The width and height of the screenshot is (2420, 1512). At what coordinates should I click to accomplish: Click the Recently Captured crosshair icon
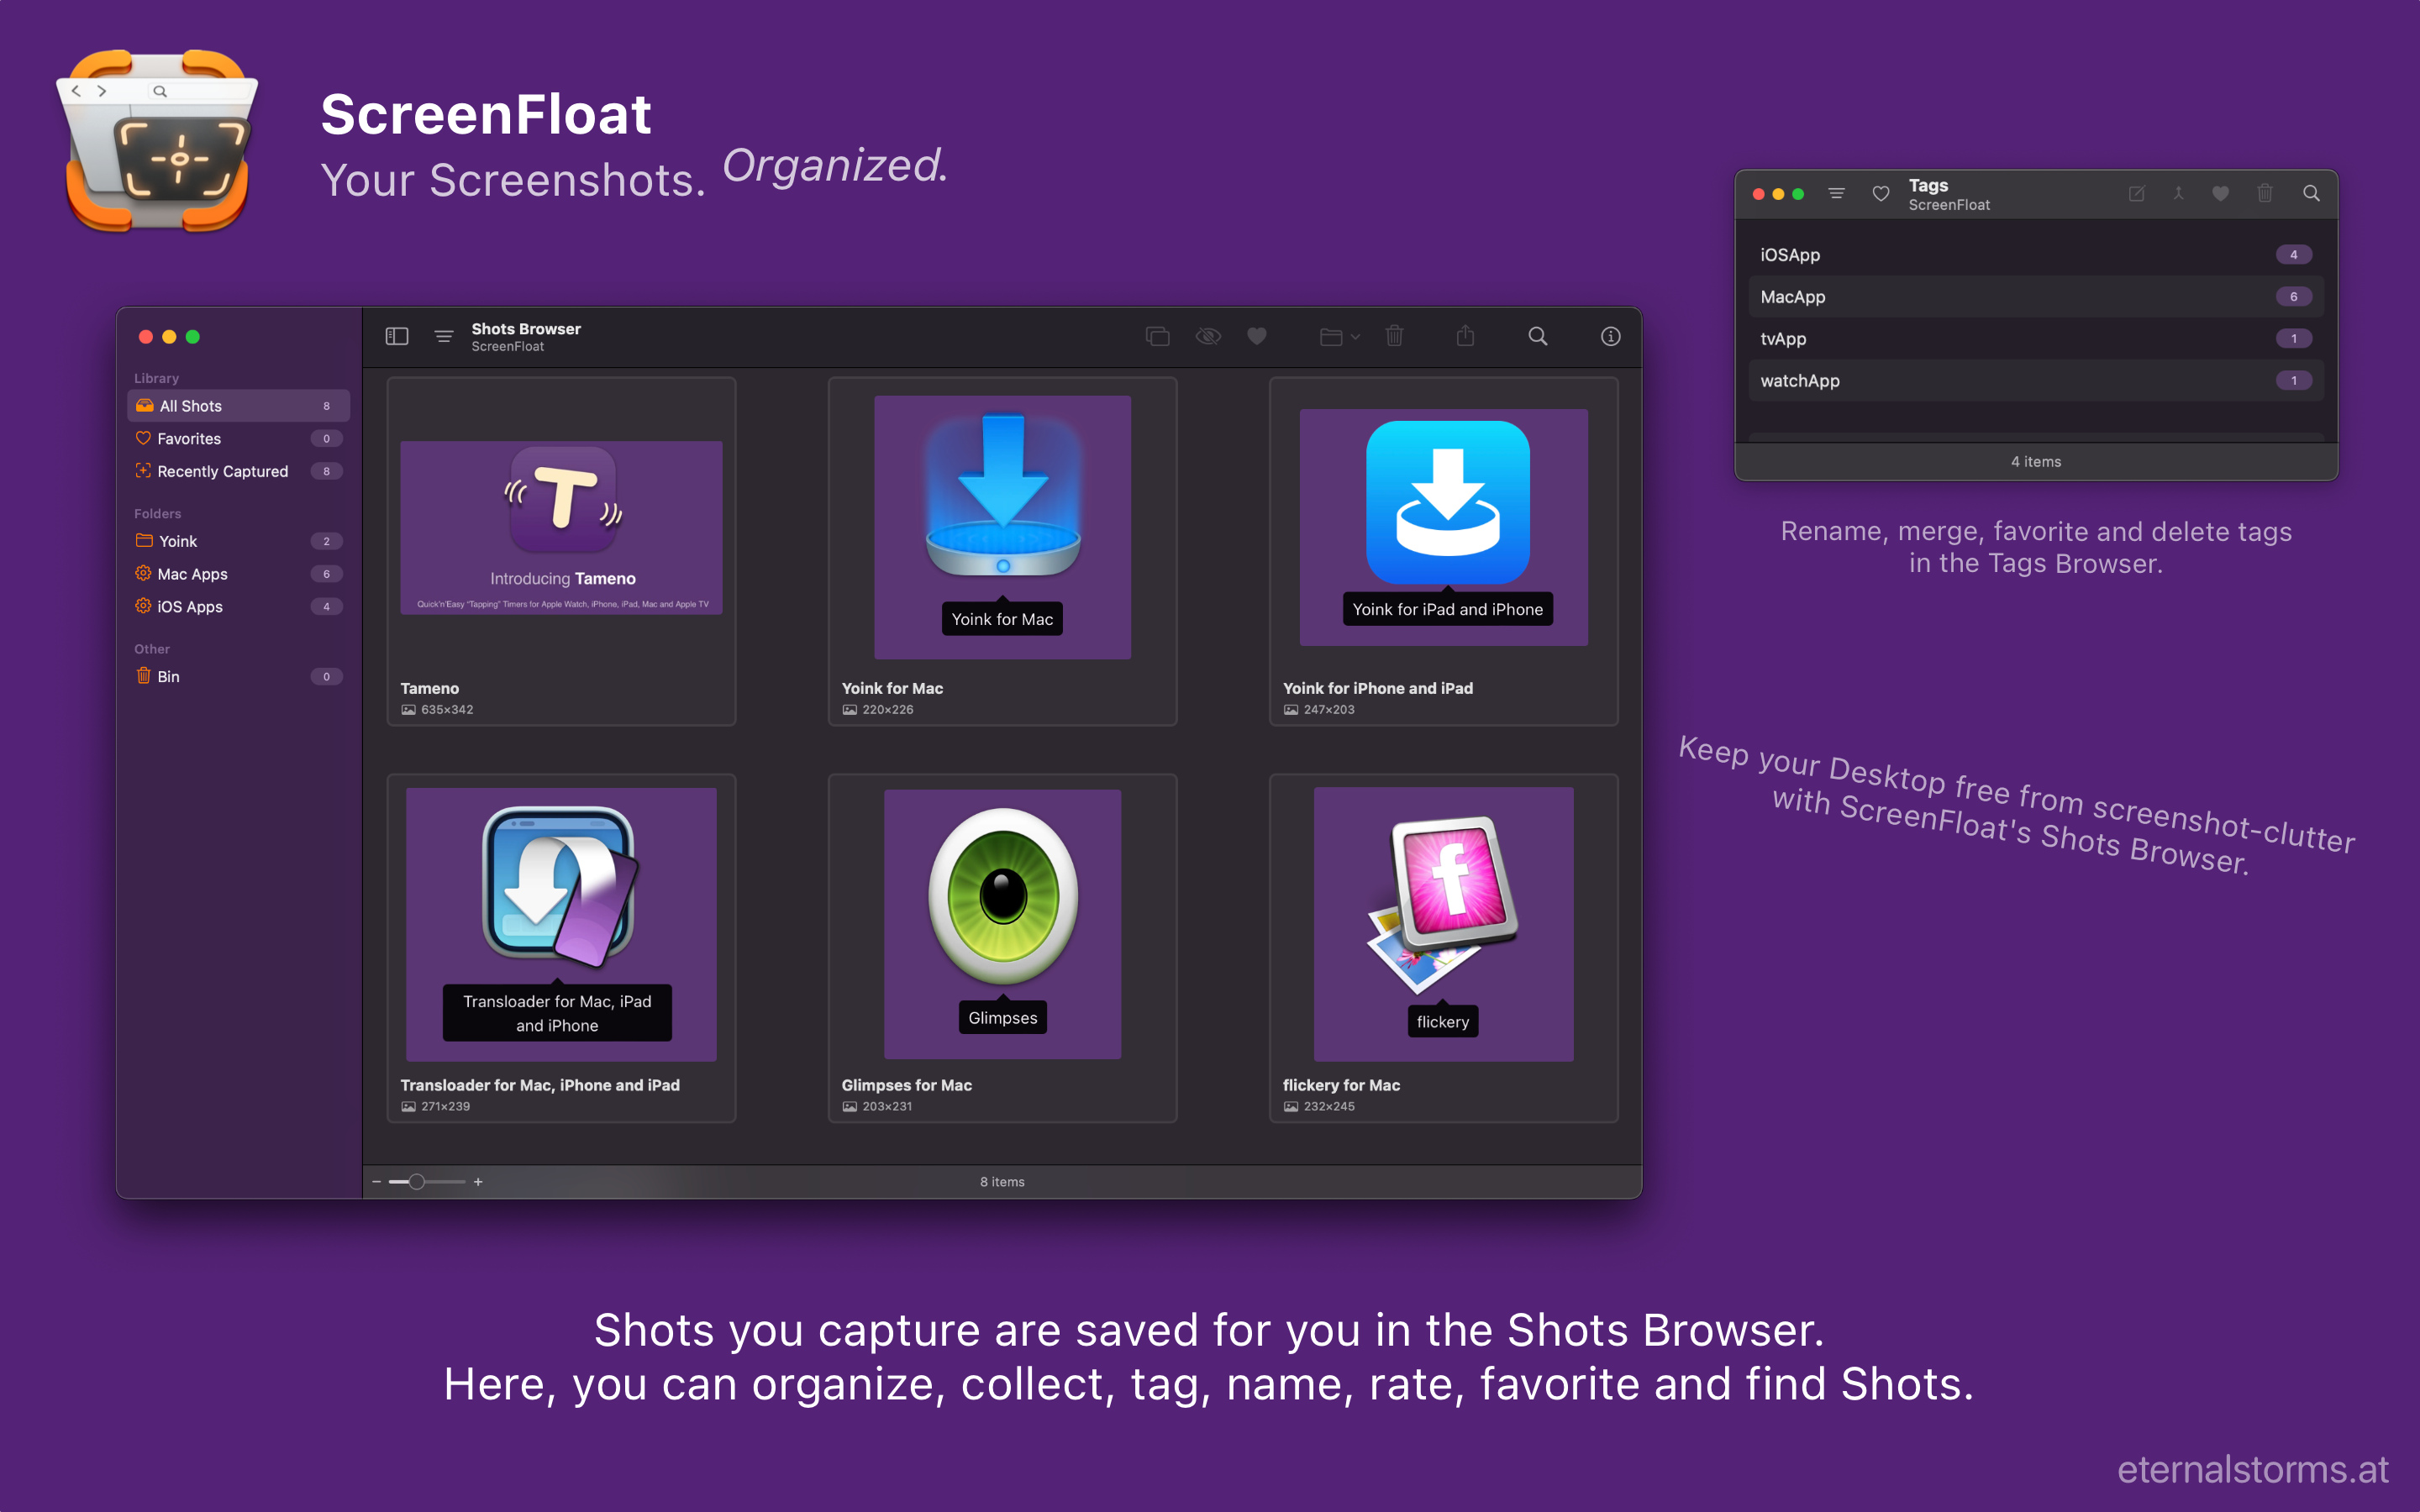click(143, 471)
